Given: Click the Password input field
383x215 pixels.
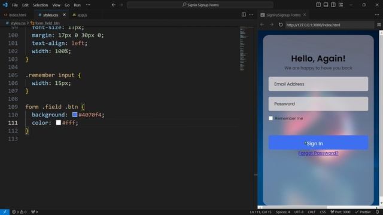Looking at the screenshot, I should [318, 104].
